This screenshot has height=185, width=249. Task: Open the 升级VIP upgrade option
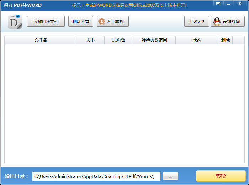click(x=196, y=22)
